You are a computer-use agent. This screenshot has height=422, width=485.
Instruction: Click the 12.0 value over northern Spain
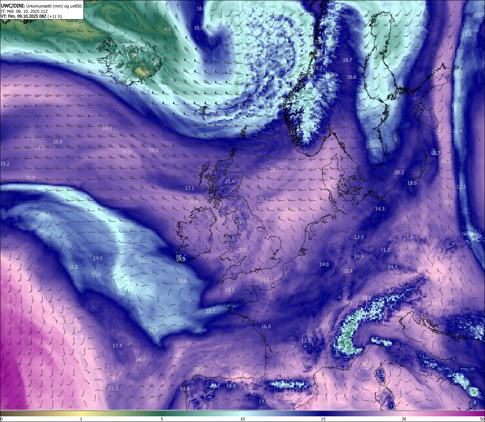[x=231, y=386]
